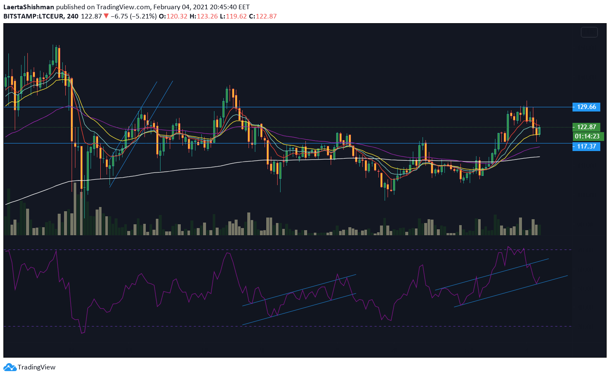Click the -6.75 (-5.21%) change text
Image resolution: width=610 pixels, height=377 pixels.
134,16
